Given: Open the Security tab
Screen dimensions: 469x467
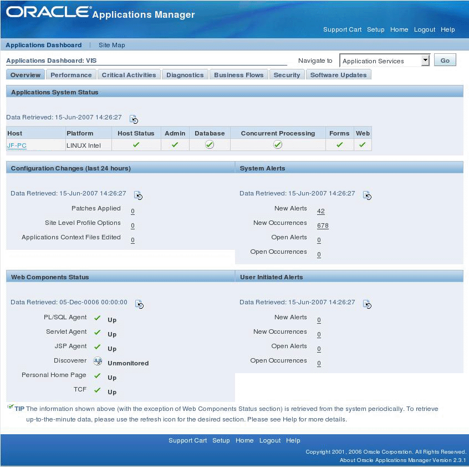Looking at the screenshot, I should [x=287, y=74].
